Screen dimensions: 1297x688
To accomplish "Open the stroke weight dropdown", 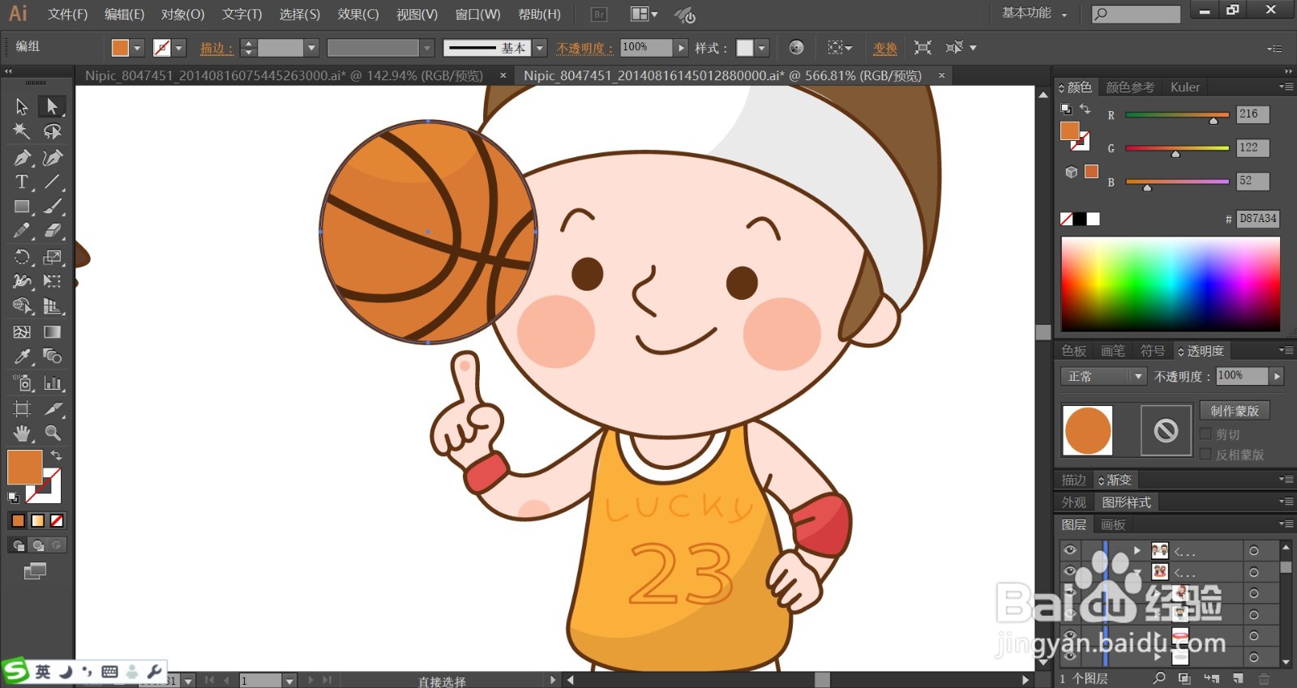I will (310, 48).
